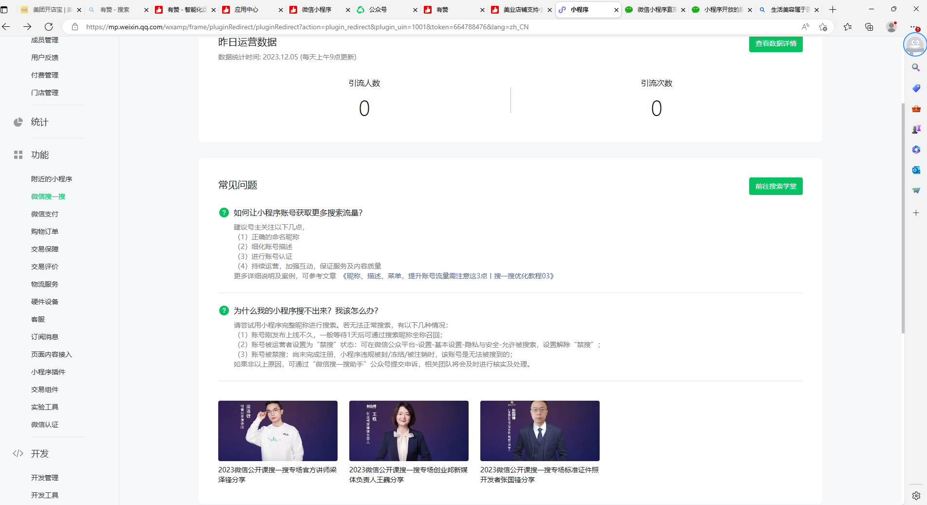
Task: Open a new browser tab
Action: click(x=832, y=10)
